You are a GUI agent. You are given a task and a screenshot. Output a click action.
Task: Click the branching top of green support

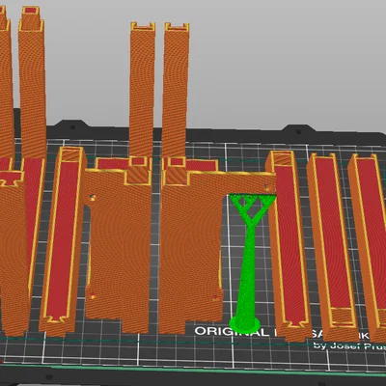(x=253, y=208)
